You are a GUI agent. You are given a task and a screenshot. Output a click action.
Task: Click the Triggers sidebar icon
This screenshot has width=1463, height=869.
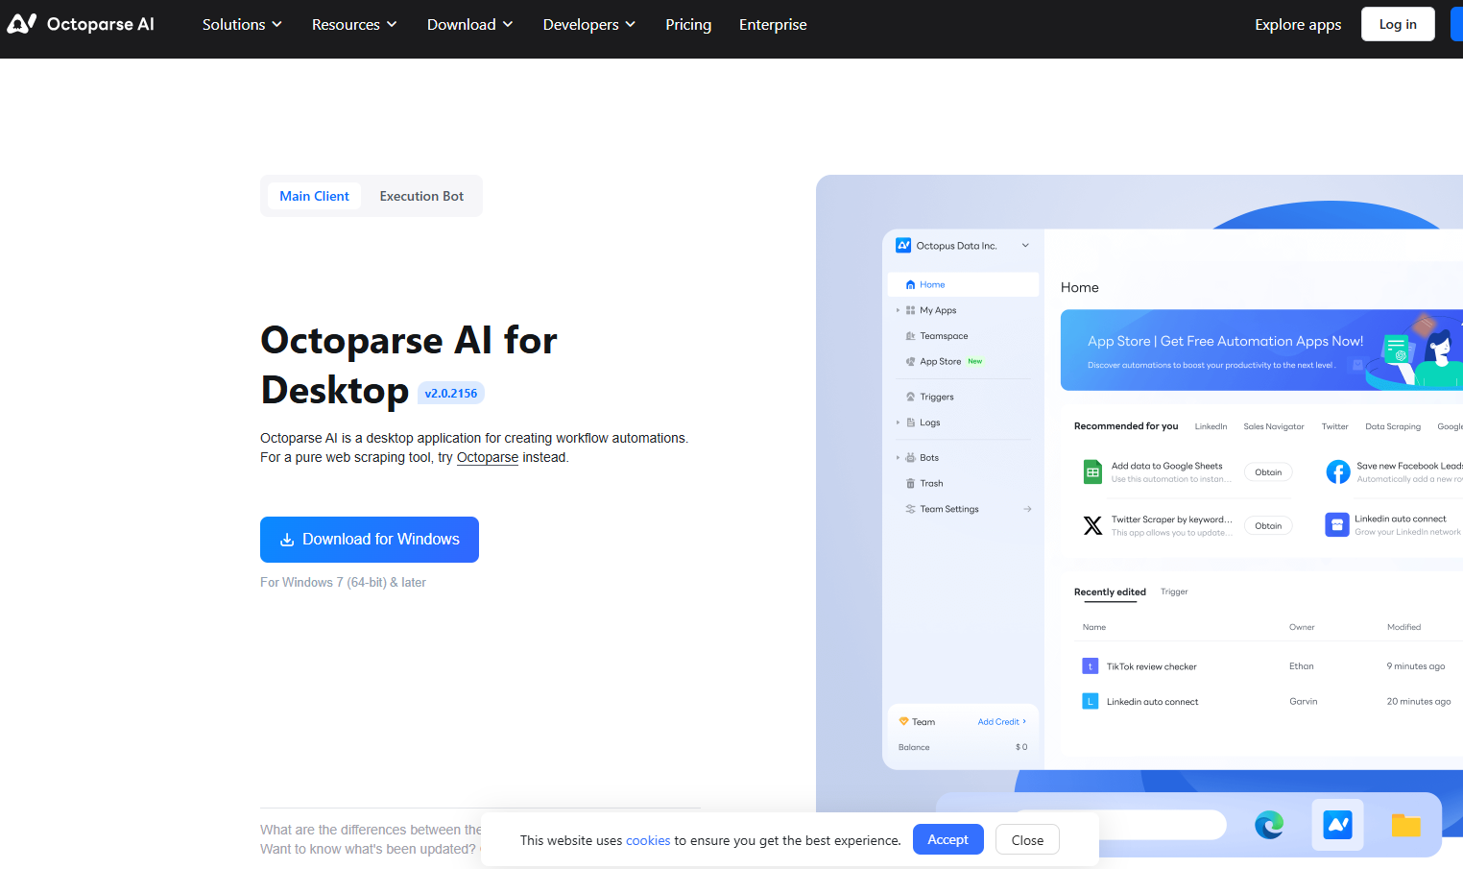910,397
